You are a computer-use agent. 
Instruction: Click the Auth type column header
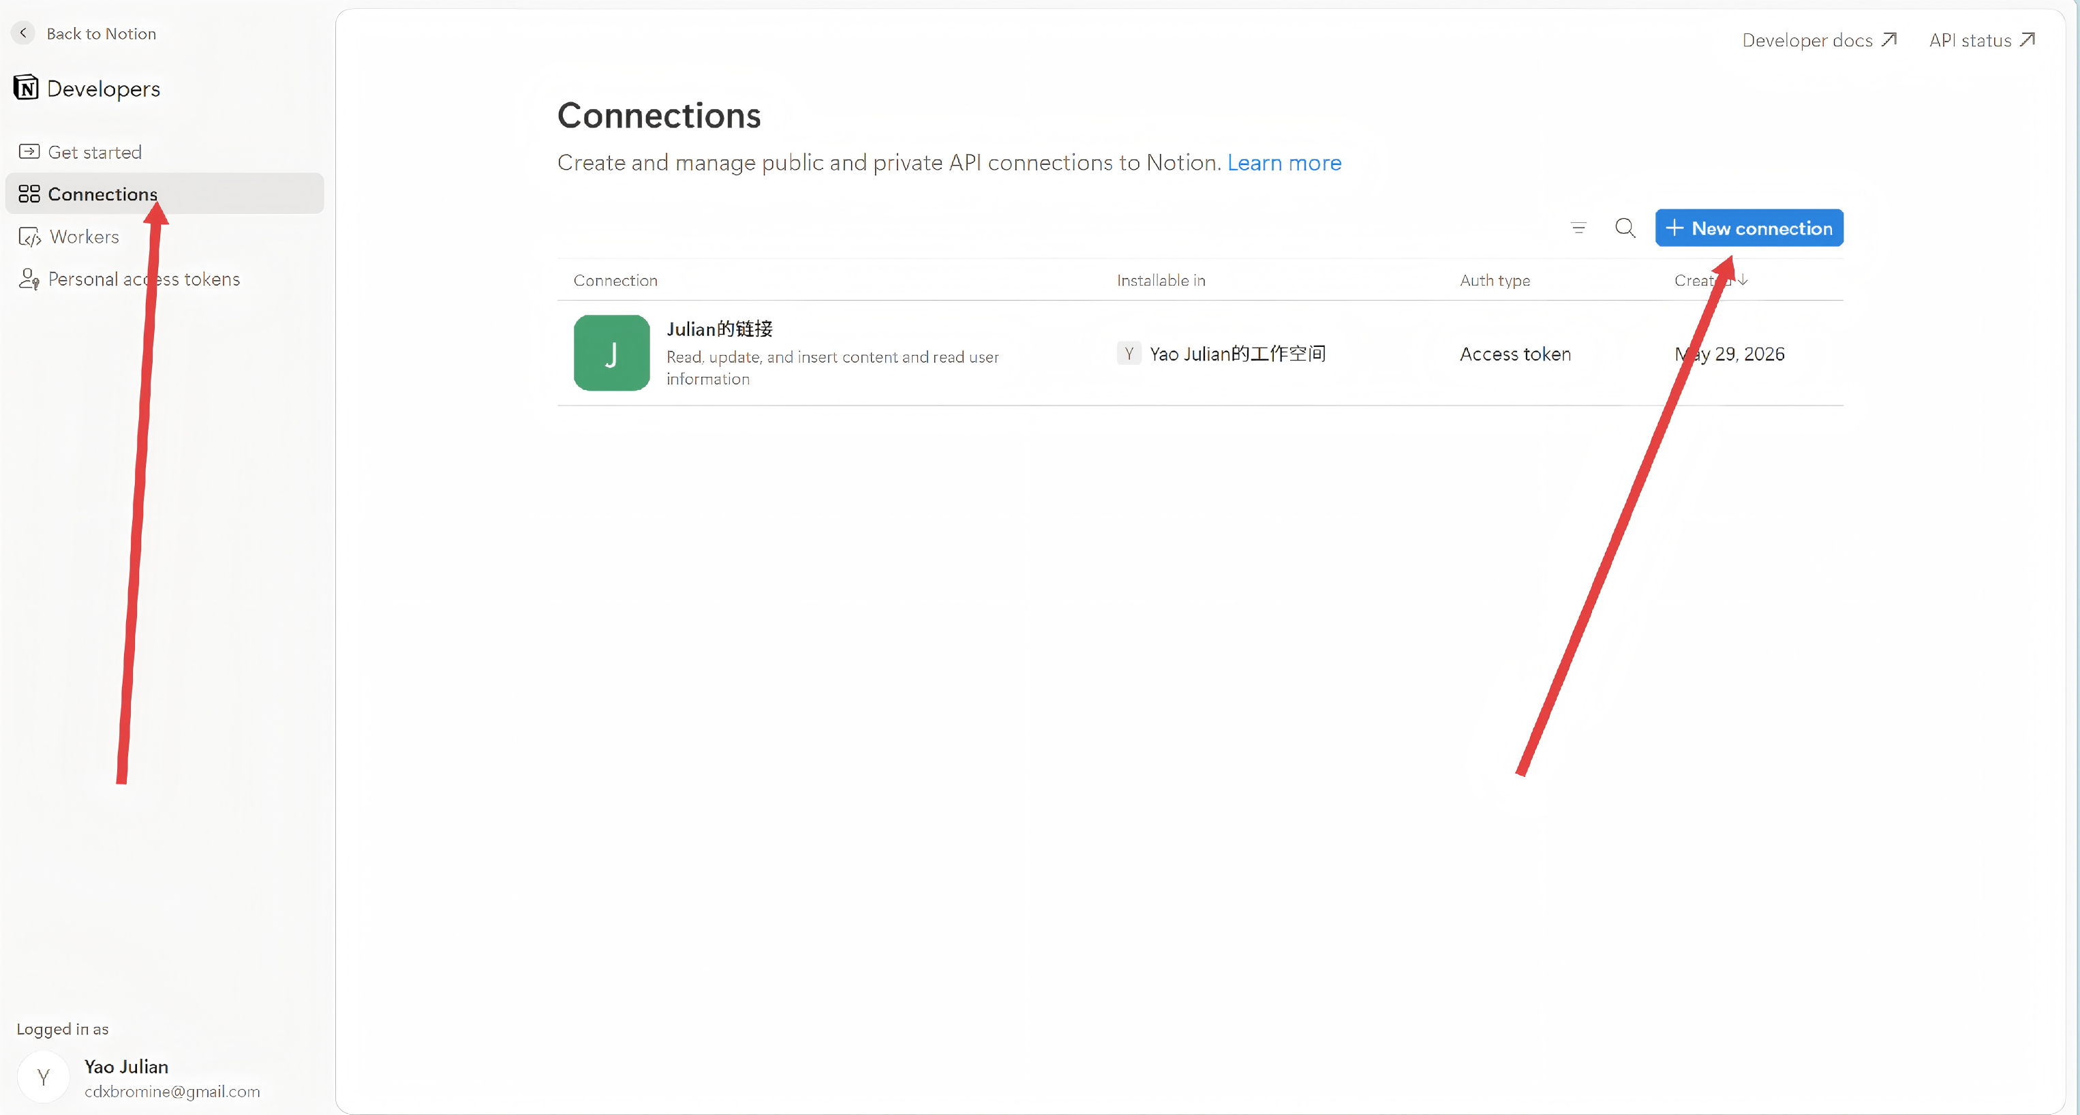point(1495,280)
